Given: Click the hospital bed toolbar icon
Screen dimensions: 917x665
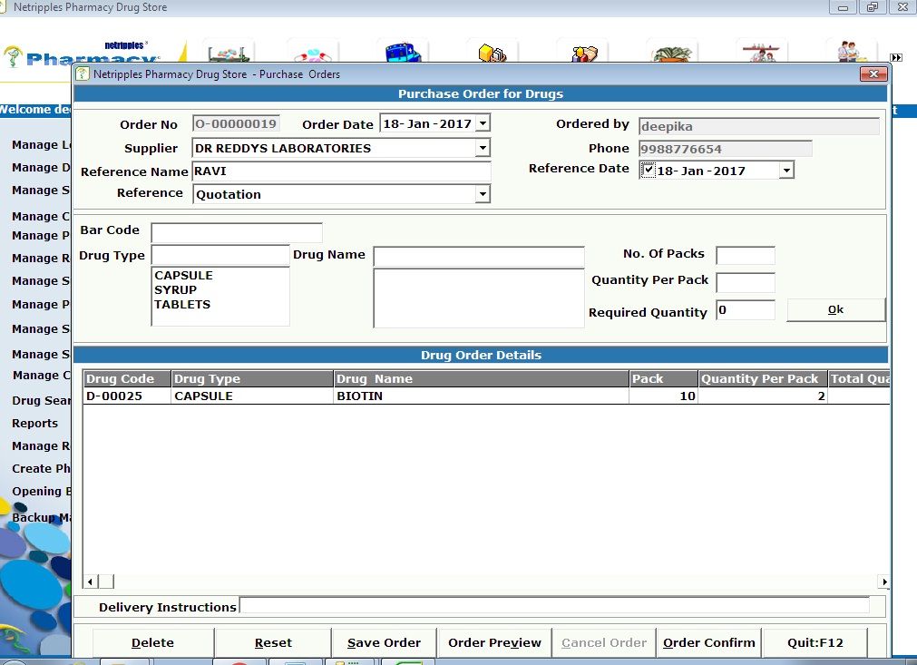Looking at the screenshot, I should click(x=229, y=52).
